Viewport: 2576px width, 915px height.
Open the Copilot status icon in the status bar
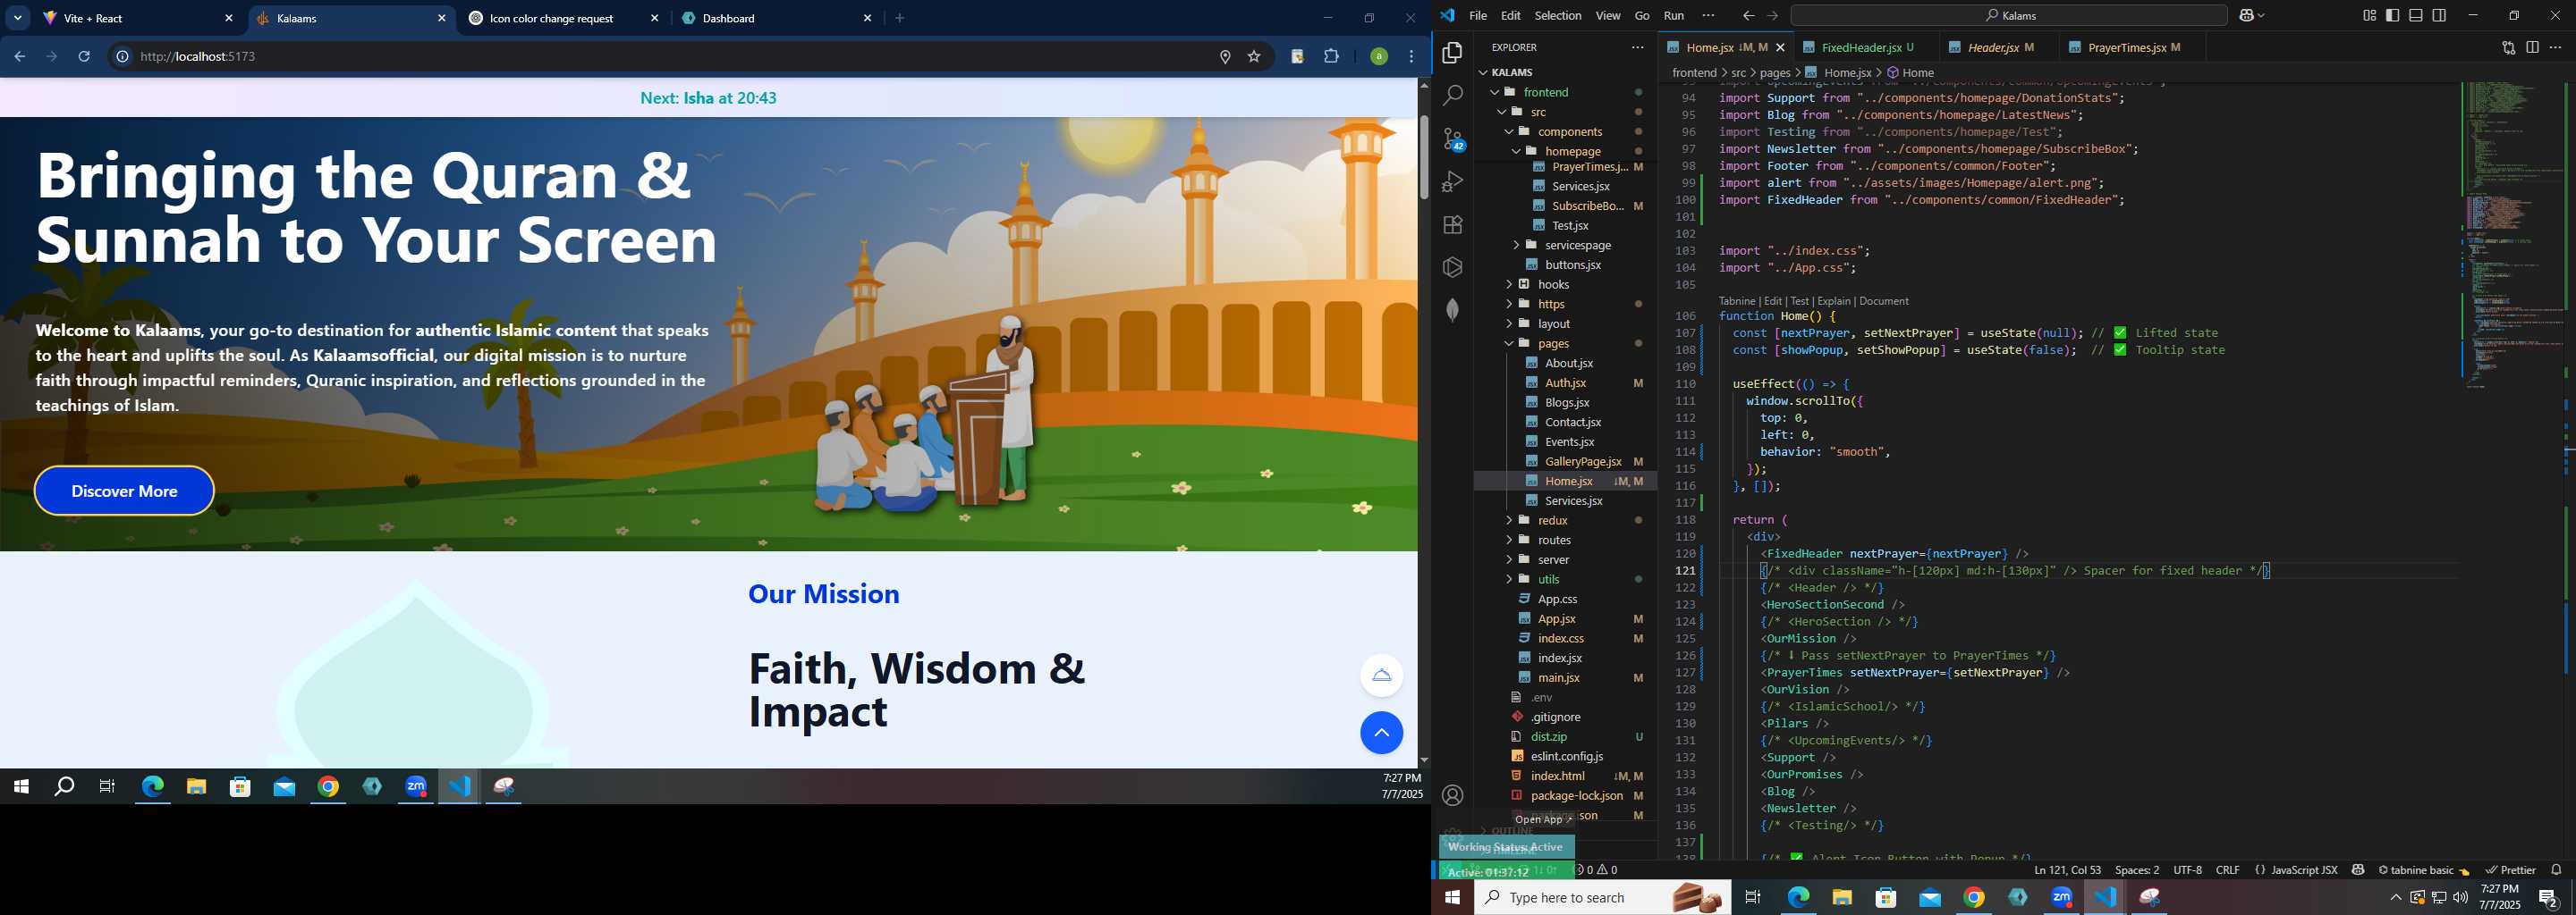tap(2358, 870)
